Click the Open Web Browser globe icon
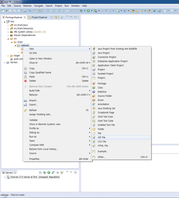The height and width of the screenshot is (198, 179). point(154,11)
